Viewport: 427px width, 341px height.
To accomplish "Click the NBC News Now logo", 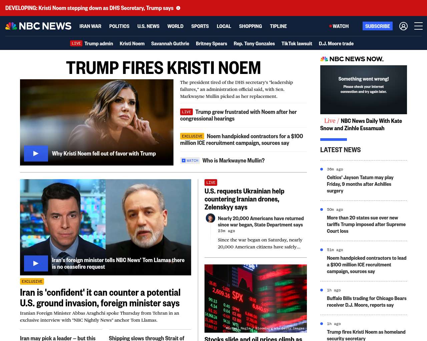I will coord(352,59).
